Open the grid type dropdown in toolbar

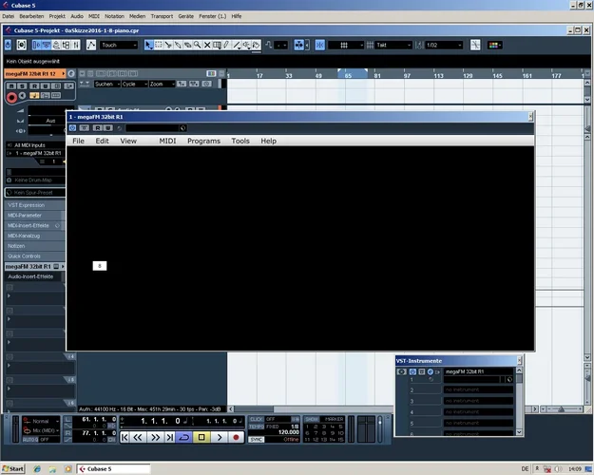[x=346, y=45]
